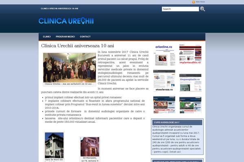Click the Clinica Urechii logo
Viewport: 244px width, 162px height.
tap(66, 21)
